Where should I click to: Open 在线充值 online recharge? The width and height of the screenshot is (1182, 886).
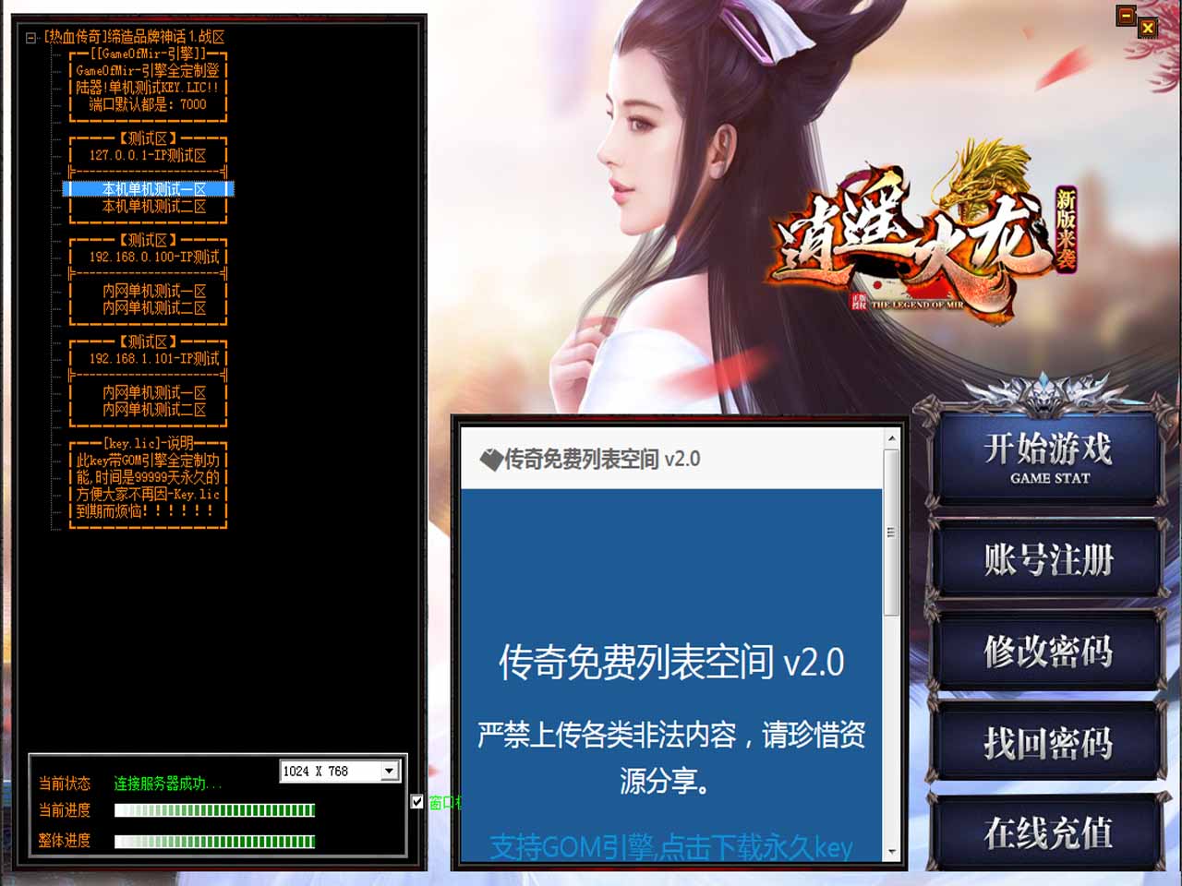point(1048,832)
